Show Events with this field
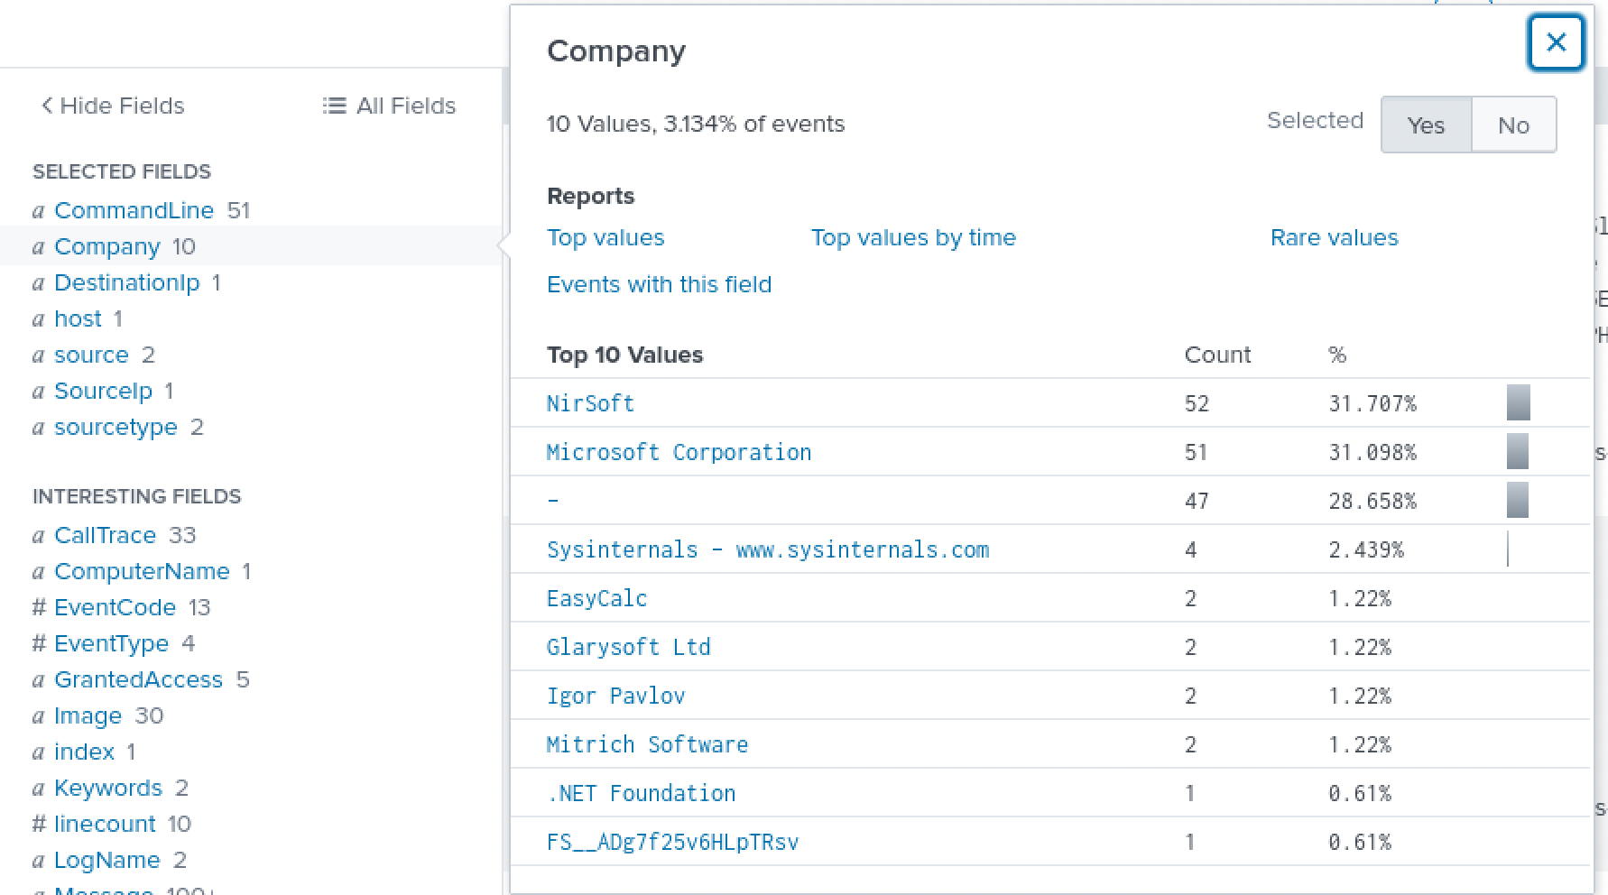1608x895 pixels. pyautogui.click(x=660, y=284)
